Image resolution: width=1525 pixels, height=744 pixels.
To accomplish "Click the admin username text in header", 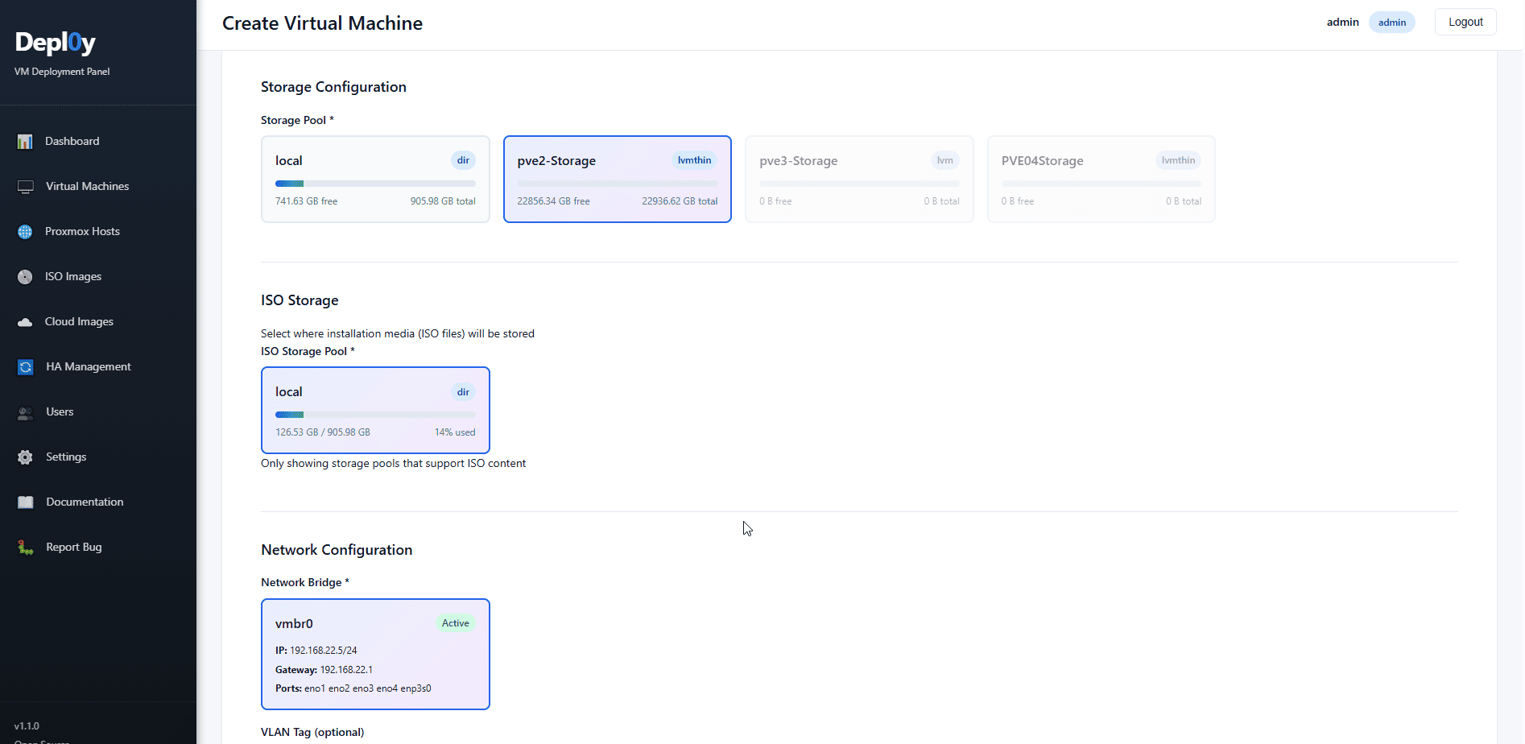I will coord(1342,22).
